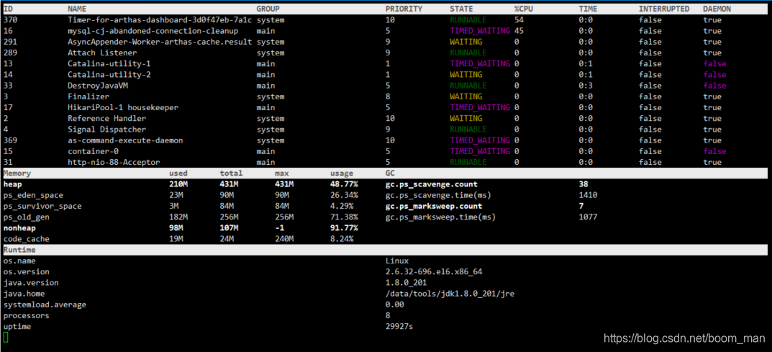Click CPU value 54
This screenshot has height=352, width=772.
tap(519, 19)
